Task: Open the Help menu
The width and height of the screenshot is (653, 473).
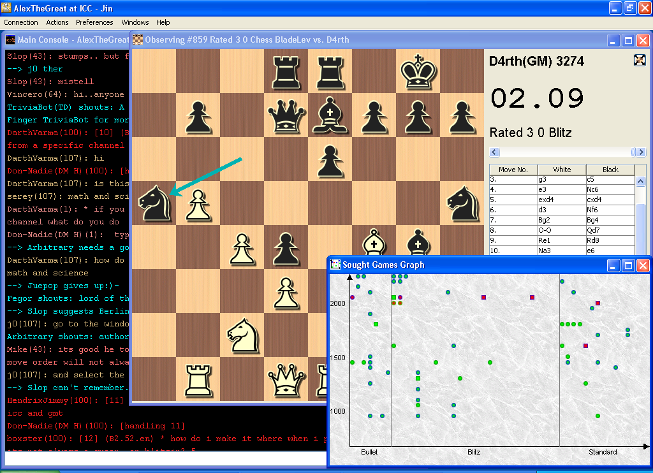Action: [163, 22]
